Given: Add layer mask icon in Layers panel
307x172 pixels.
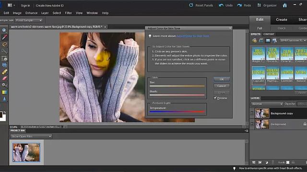Looking at the screenshot, I should point(260,162).
